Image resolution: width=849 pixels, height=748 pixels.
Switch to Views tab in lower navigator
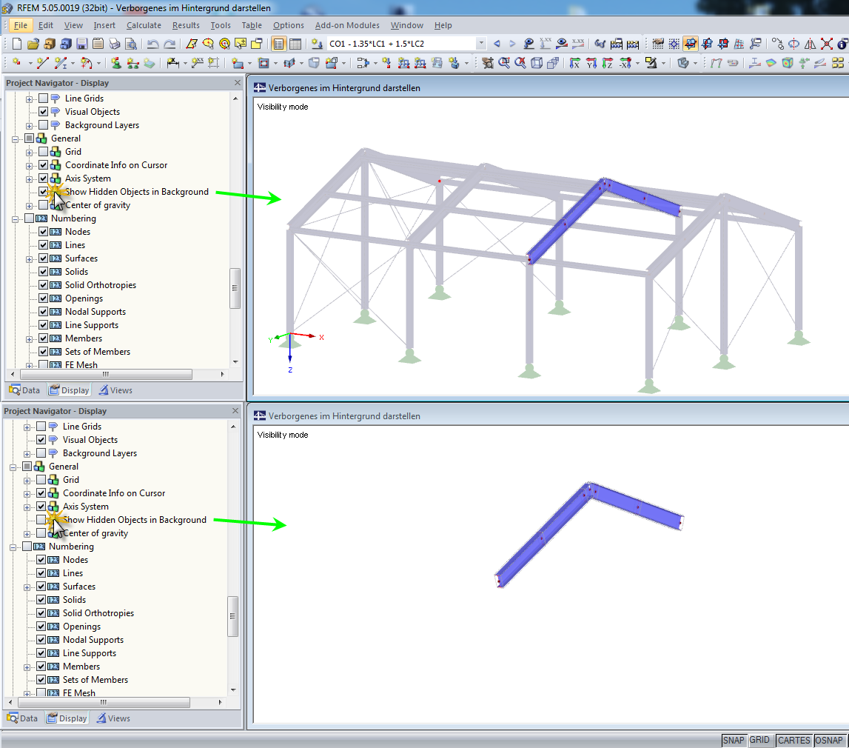click(114, 719)
